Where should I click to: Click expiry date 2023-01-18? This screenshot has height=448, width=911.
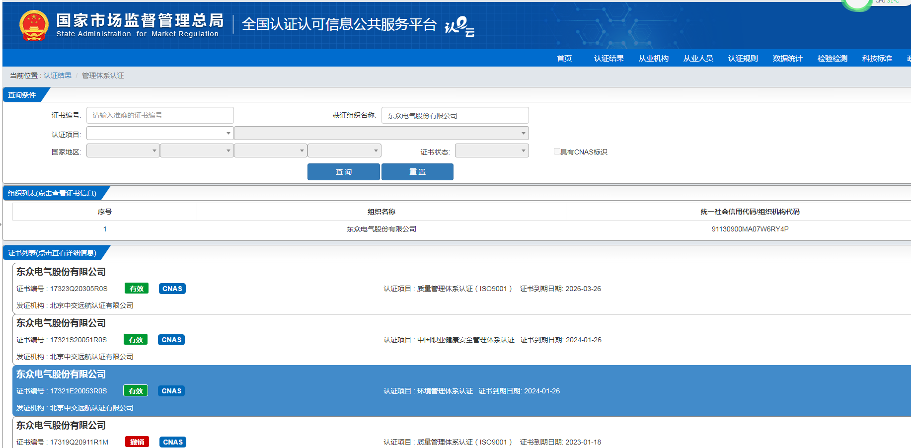[583, 442]
